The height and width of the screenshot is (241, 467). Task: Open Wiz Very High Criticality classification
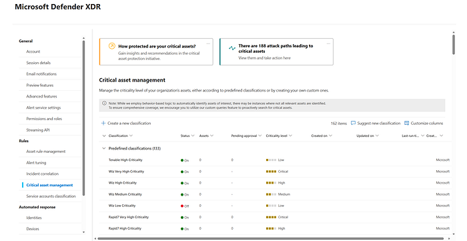(126, 172)
